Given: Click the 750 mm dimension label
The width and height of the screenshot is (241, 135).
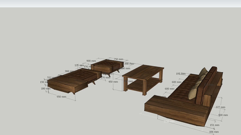Looking at the screenshot, I should coord(118,59).
